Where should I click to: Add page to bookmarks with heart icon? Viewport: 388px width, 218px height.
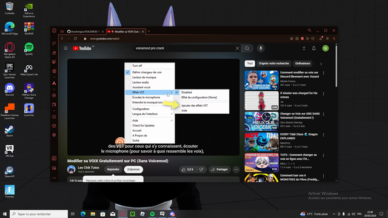point(313,39)
